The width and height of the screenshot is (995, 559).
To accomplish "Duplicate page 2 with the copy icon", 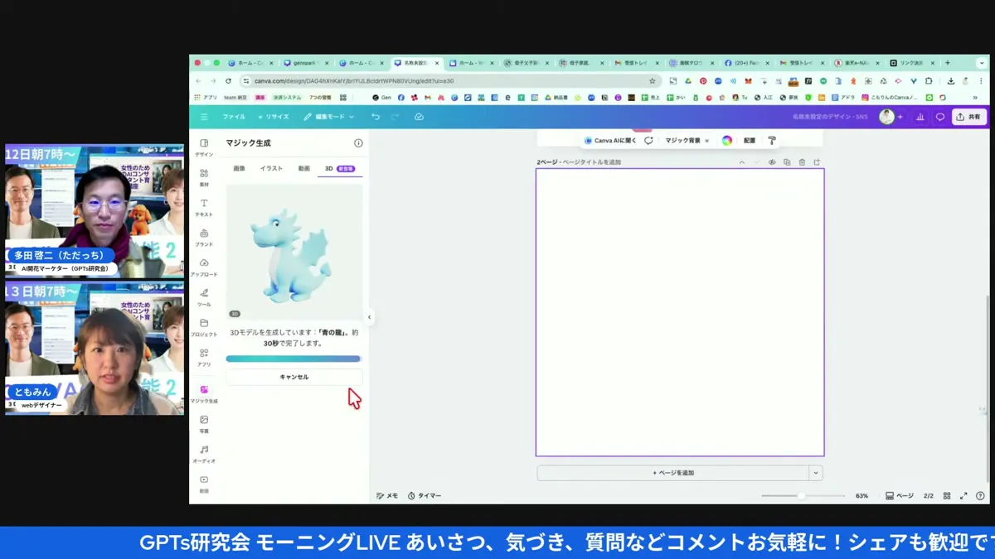I will pyautogui.click(x=787, y=162).
